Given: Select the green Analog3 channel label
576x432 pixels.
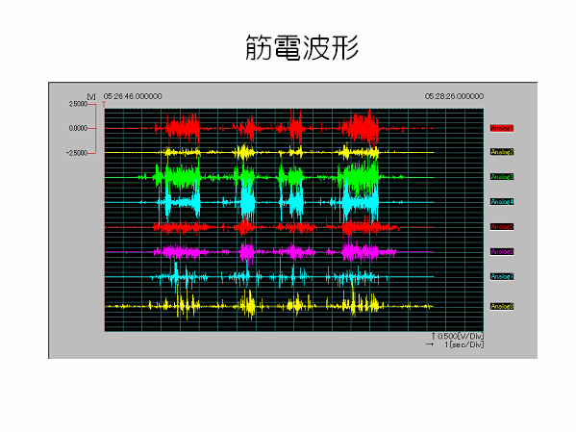Looking at the screenshot, I should point(502,177).
